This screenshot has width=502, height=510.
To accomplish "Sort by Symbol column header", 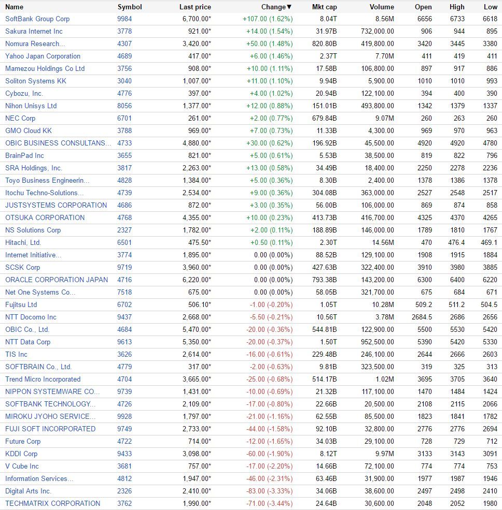I will point(130,7).
